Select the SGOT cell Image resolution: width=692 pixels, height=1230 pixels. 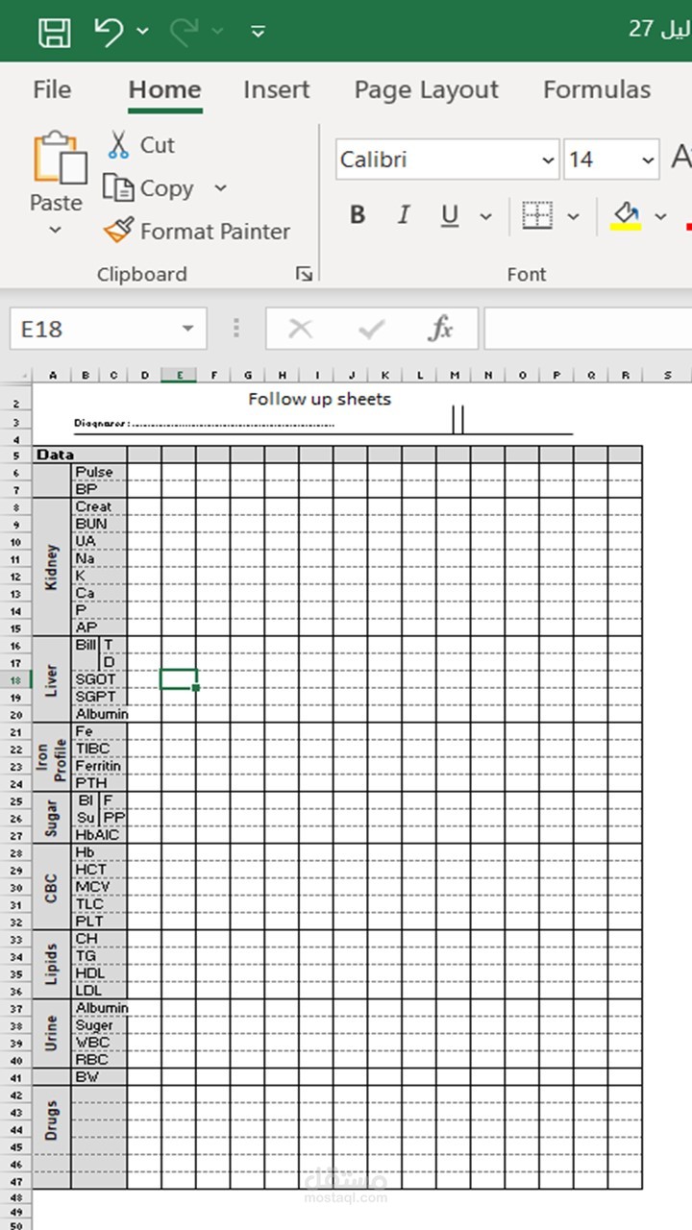[x=99, y=679]
